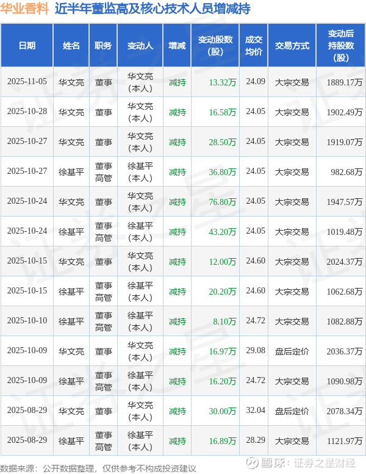Click holdings value 2078.34万
366x474 pixels.
point(345,411)
